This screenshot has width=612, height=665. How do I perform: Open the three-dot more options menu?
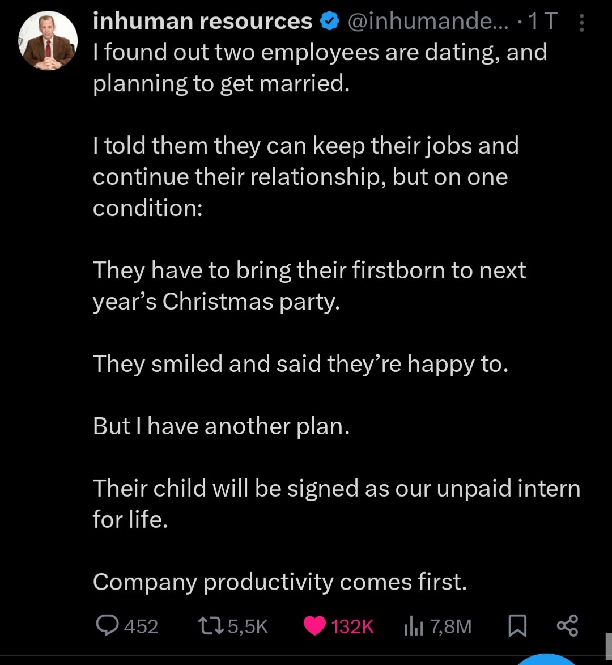coord(581,22)
